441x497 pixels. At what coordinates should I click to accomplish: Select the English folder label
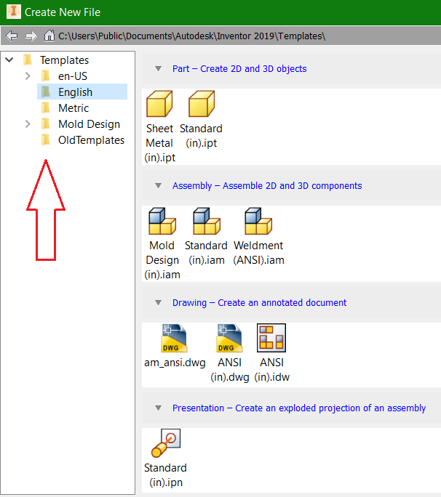point(76,92)
